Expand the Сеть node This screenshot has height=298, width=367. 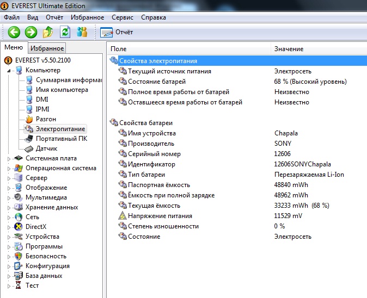[x=9, y=218]
